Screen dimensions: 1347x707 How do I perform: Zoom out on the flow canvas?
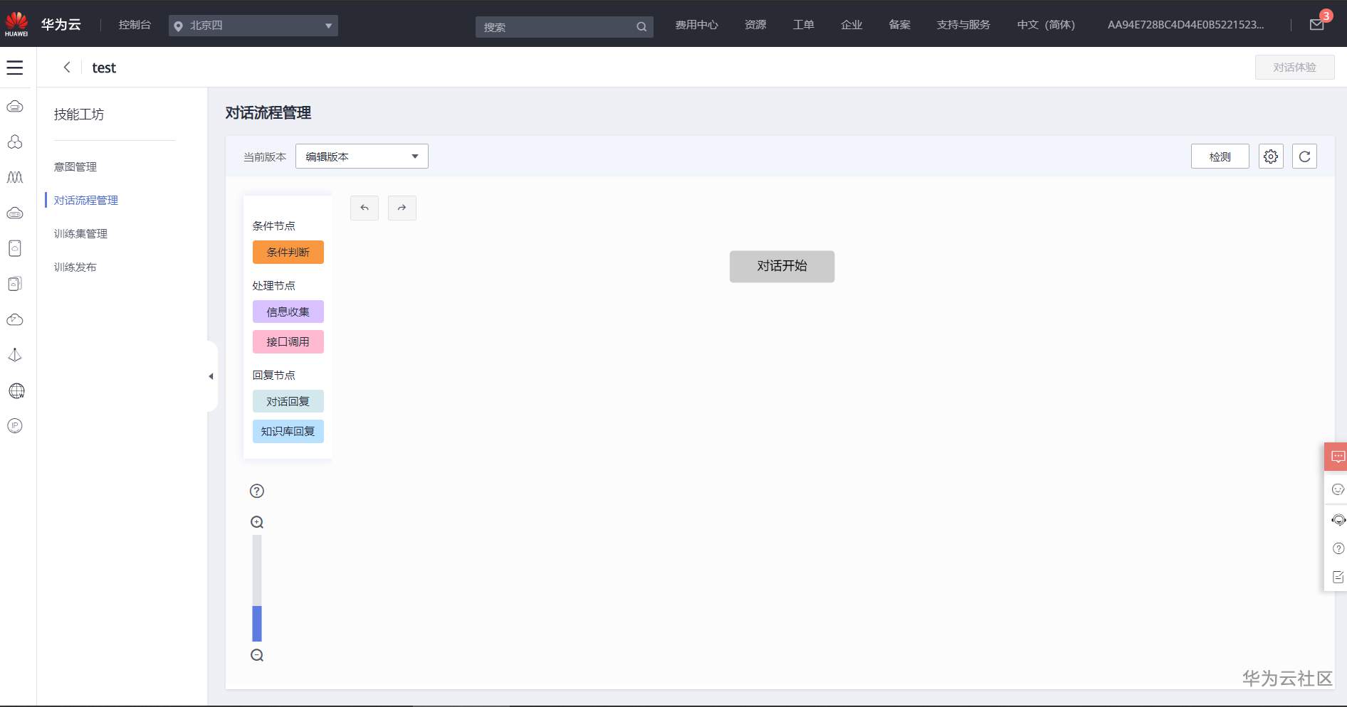pos(257,655)
